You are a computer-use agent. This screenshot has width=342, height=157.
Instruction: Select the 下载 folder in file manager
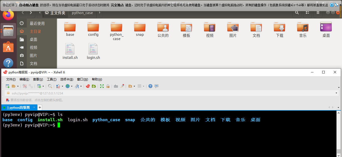coord(279,30)
